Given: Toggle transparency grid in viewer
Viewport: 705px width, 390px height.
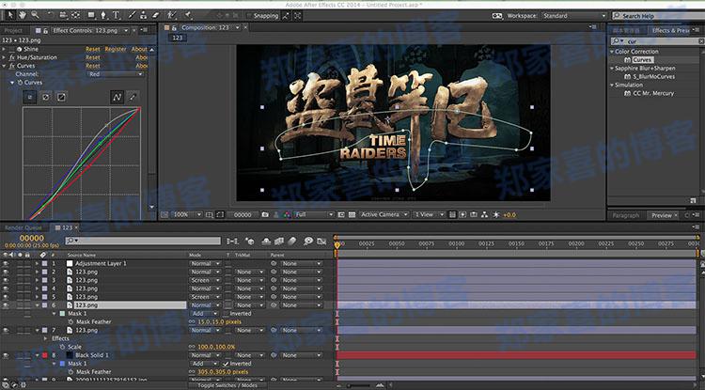Looking at the screenshot, I should click(x=352, y=215).
